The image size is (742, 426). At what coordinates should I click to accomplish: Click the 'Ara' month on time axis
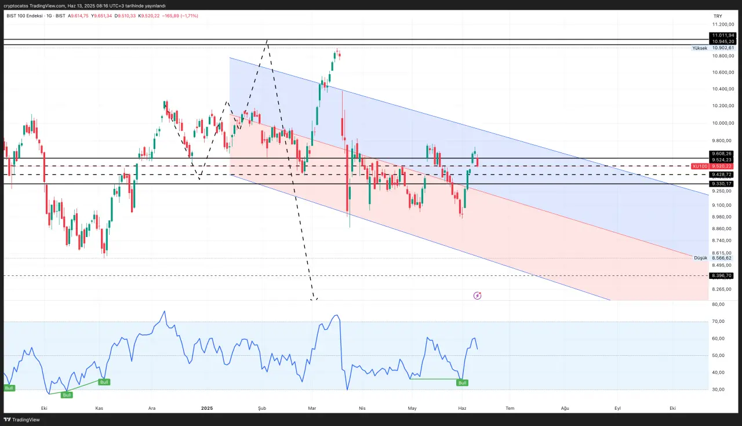click(152, 408)
